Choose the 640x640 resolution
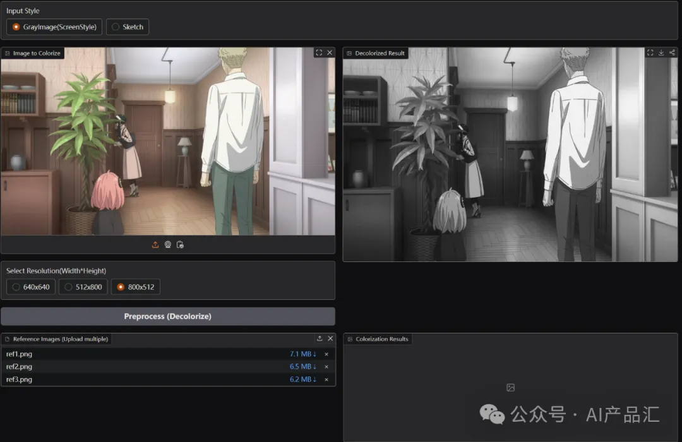The height and width of the screenshot is (442, 682). [31, 287]
